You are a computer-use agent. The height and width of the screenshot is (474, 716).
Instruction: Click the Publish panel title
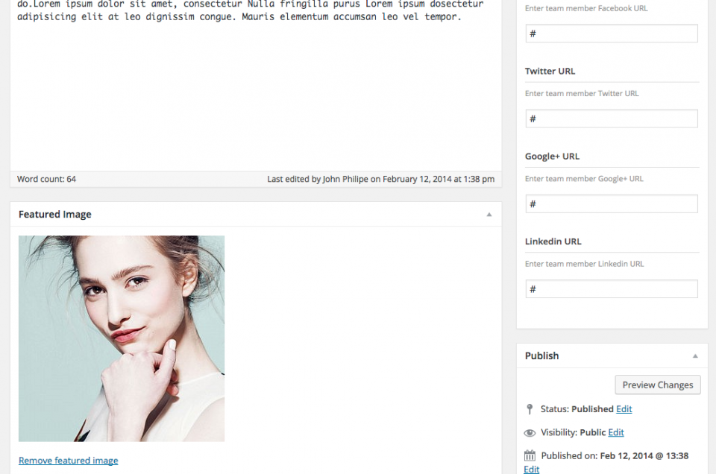(x=541, y=355)
